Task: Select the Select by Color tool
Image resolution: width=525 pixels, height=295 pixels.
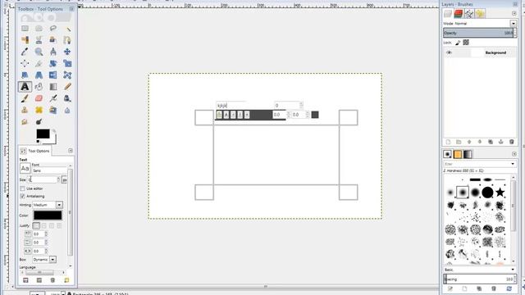Action: tap(25, 40)
